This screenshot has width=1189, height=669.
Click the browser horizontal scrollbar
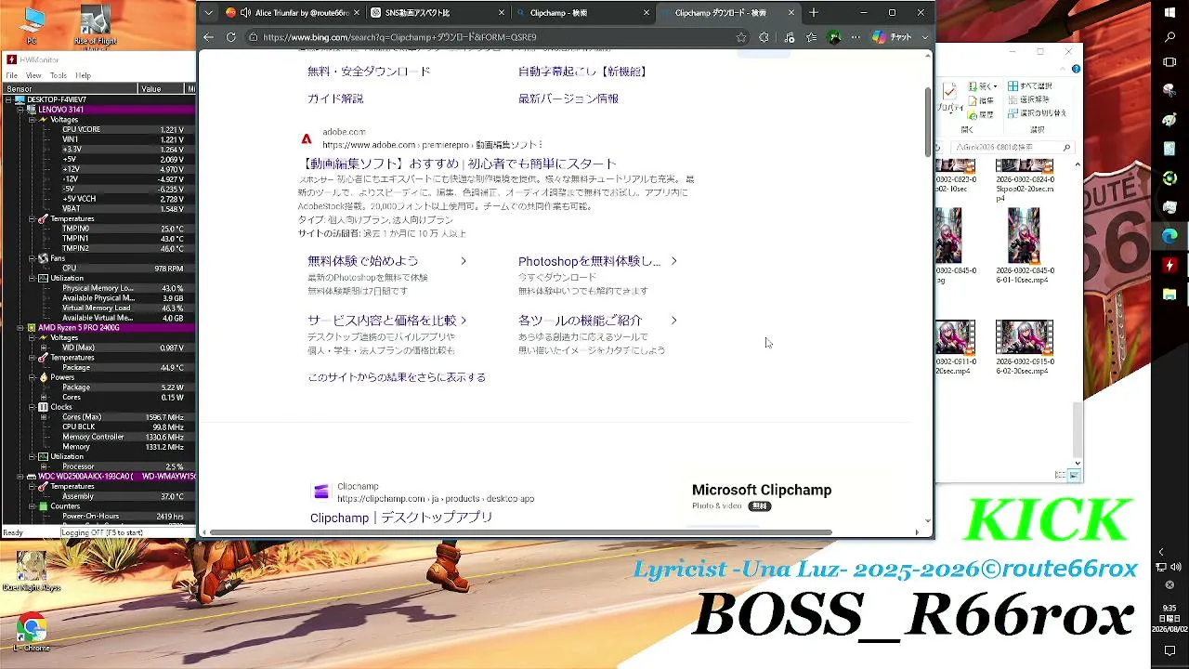pos(521,532)
